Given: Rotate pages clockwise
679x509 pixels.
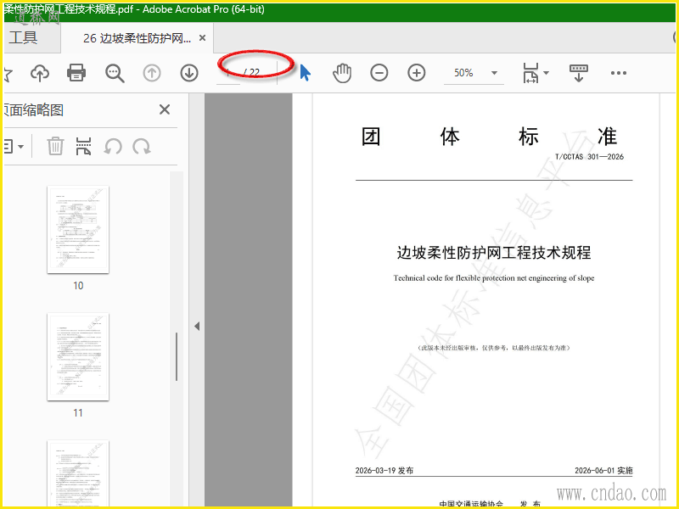Looking at the screenshot, I should pyautogui.click(x=142, y=147).
